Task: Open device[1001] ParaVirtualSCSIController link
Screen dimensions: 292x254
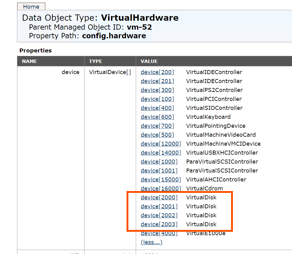Action: coord(159,171)
